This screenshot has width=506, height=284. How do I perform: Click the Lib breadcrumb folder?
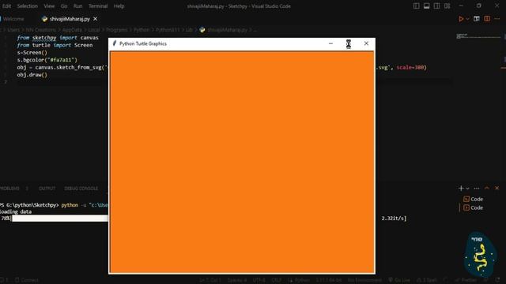(189, 30)
